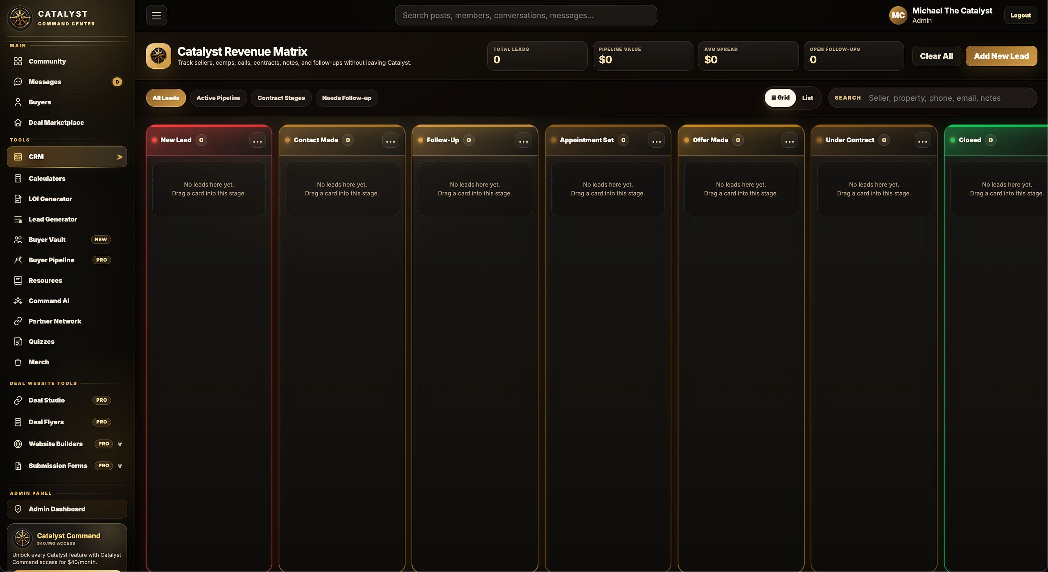Image resolution: width=1048 pixels, height=572 pixels.
Task: Open the Buyer Vault link
Action: [67, 240]
